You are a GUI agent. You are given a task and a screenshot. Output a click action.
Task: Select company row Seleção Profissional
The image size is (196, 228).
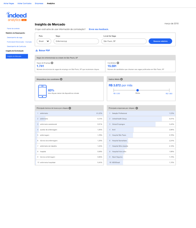(x=141, y=113)
